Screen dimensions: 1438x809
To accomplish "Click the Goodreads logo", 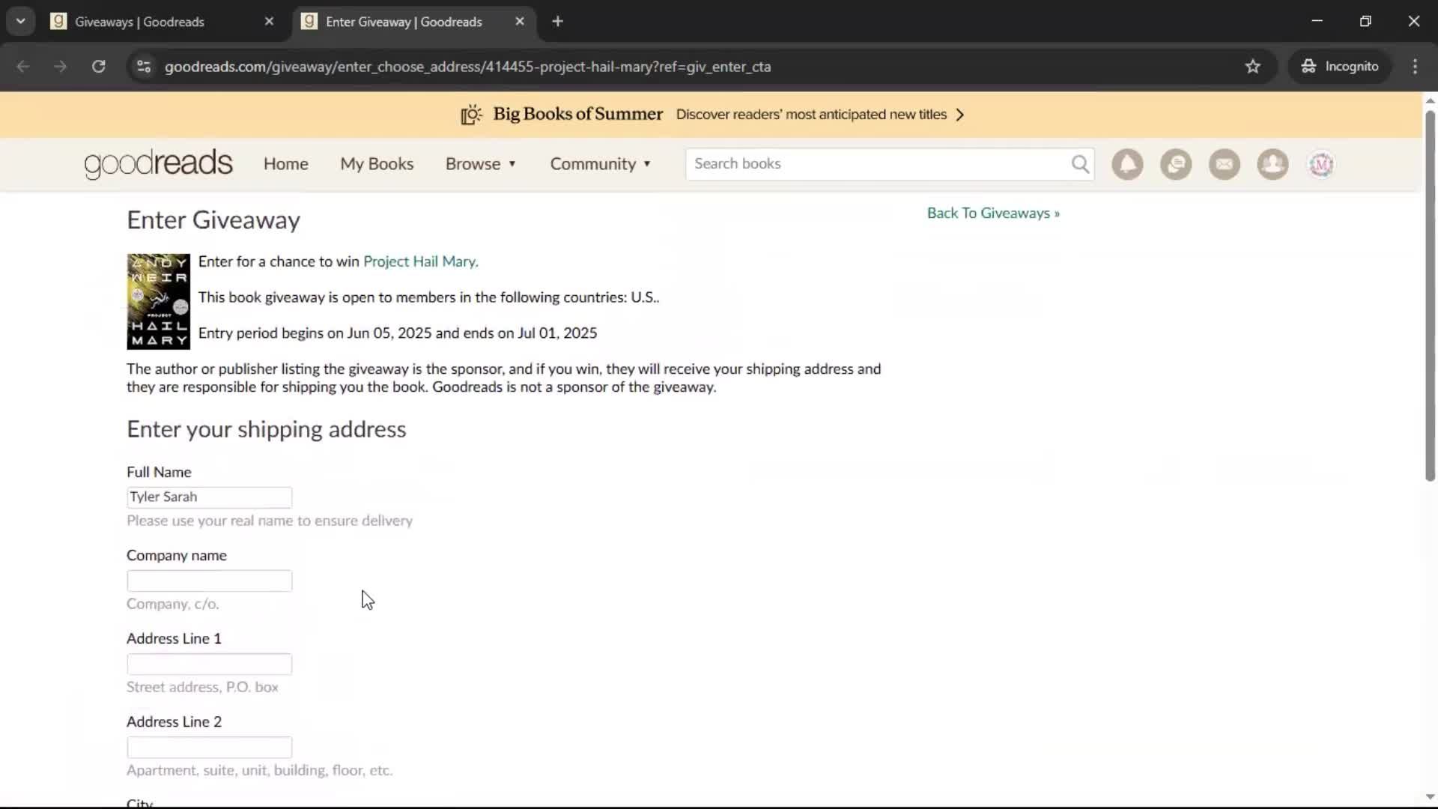I will click(x=158, y=164).
